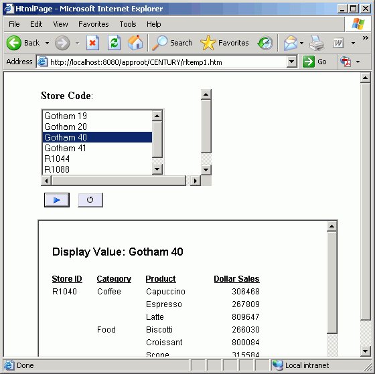Expand the Mail button dropdown arrow
375x374 pixels.
pos(301,43)
